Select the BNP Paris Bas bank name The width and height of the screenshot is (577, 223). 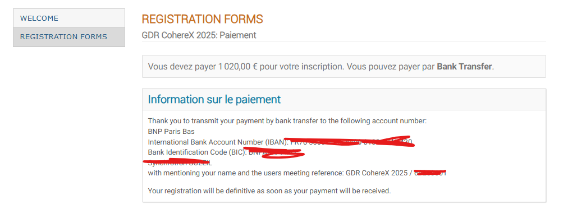tap(171, 131)
